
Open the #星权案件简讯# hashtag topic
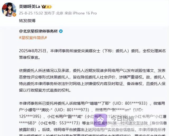point(33,38)
